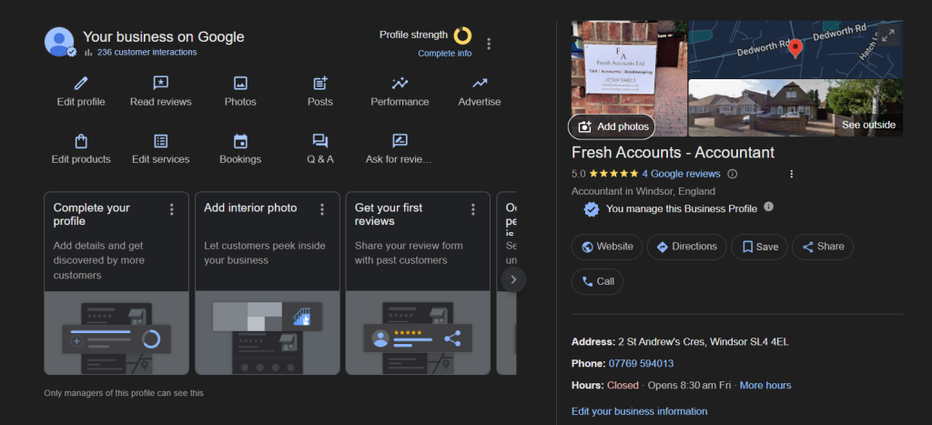Open Add interior photo card menu

pyautogui.click(x=322, y=209)
